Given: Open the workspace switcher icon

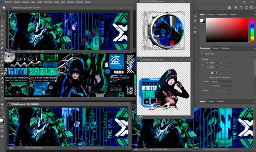Looking at the screenshot, I should pyautogui.click(x=251, y=8).
